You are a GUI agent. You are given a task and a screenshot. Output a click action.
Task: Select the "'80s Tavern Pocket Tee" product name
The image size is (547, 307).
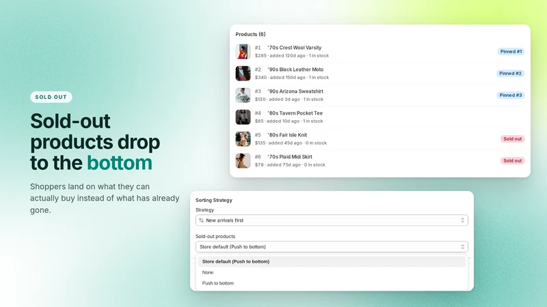click(295, 113)
